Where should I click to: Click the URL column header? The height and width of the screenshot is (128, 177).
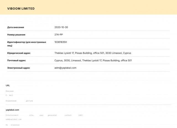8,85
